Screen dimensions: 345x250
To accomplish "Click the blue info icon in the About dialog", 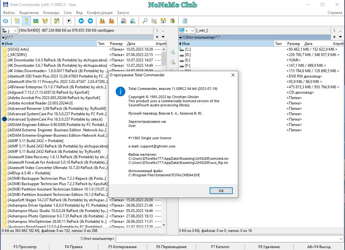I will [x=120, y=91].
